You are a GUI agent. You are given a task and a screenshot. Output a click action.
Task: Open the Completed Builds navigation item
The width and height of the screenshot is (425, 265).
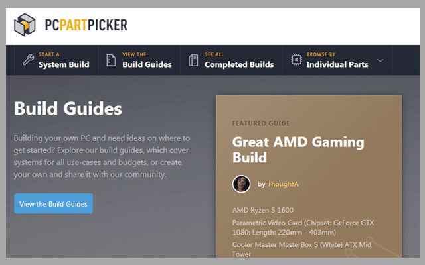[231, 60]
